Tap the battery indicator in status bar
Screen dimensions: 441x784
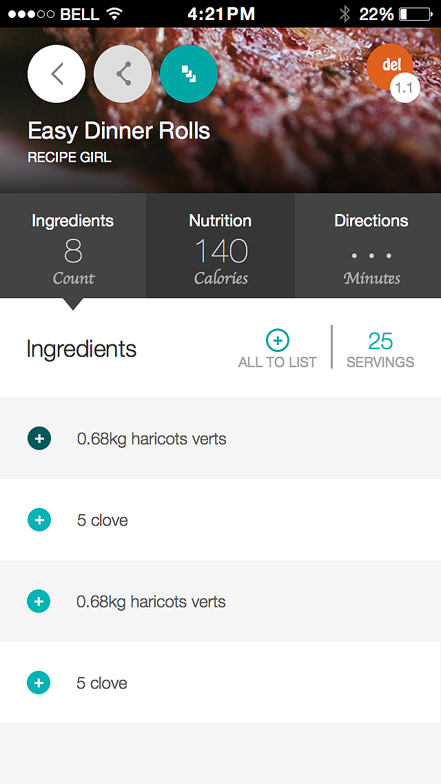[416, 14]
